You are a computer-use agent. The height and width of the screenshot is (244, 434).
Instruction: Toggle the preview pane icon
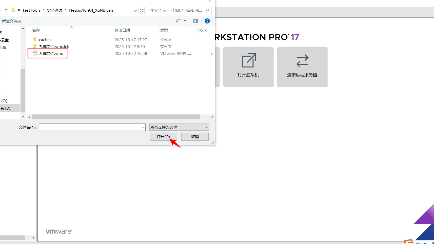click(x=195, y=21)
